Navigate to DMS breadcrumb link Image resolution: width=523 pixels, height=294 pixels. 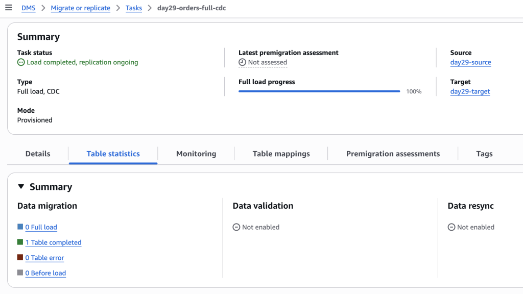pos(29,8)
